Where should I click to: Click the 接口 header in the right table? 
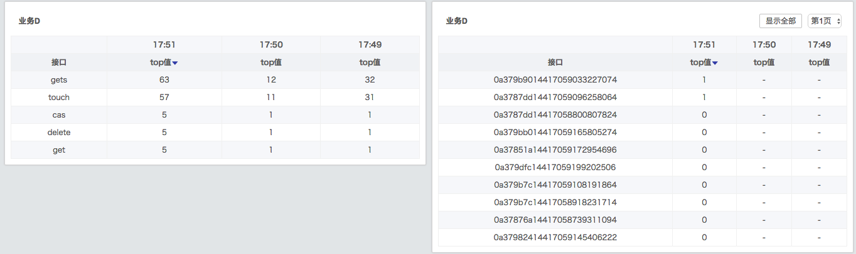coord(555,62)
